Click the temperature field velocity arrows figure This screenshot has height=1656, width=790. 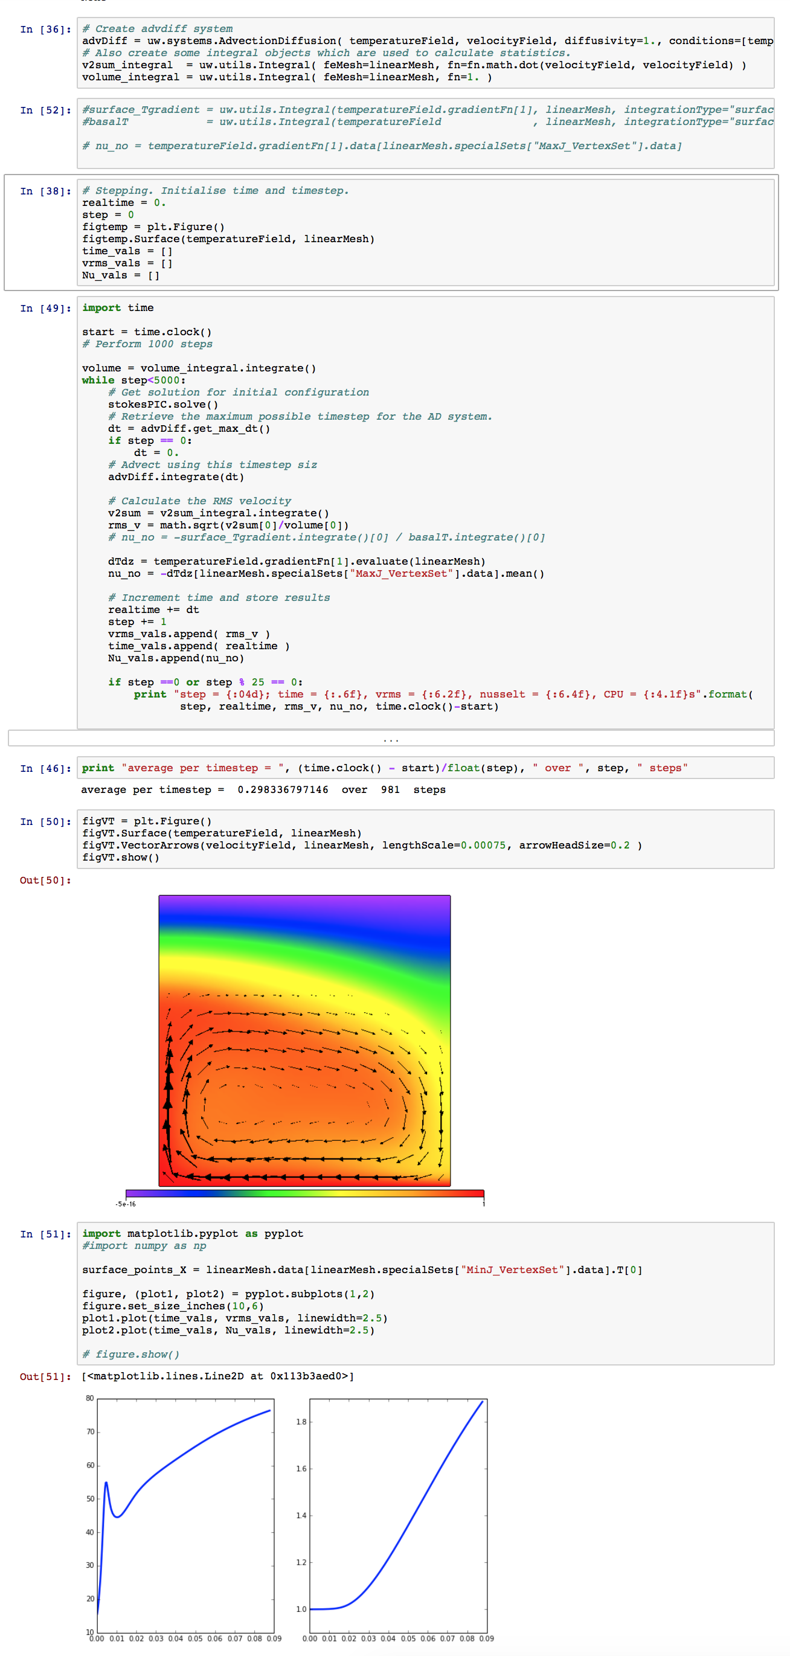pos(304,1040)
